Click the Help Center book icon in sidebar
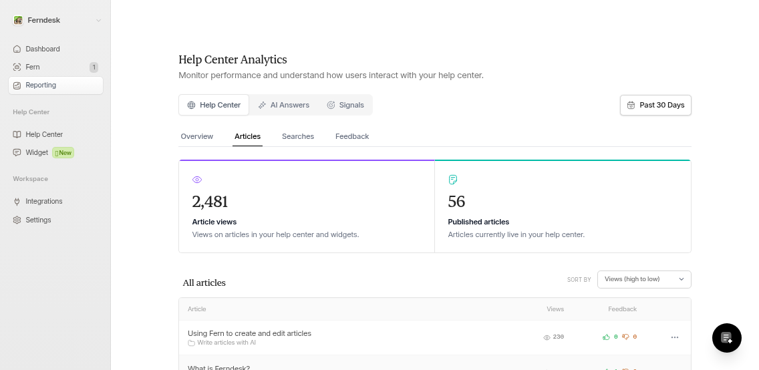759x370 pixels. tap(17, 134)
